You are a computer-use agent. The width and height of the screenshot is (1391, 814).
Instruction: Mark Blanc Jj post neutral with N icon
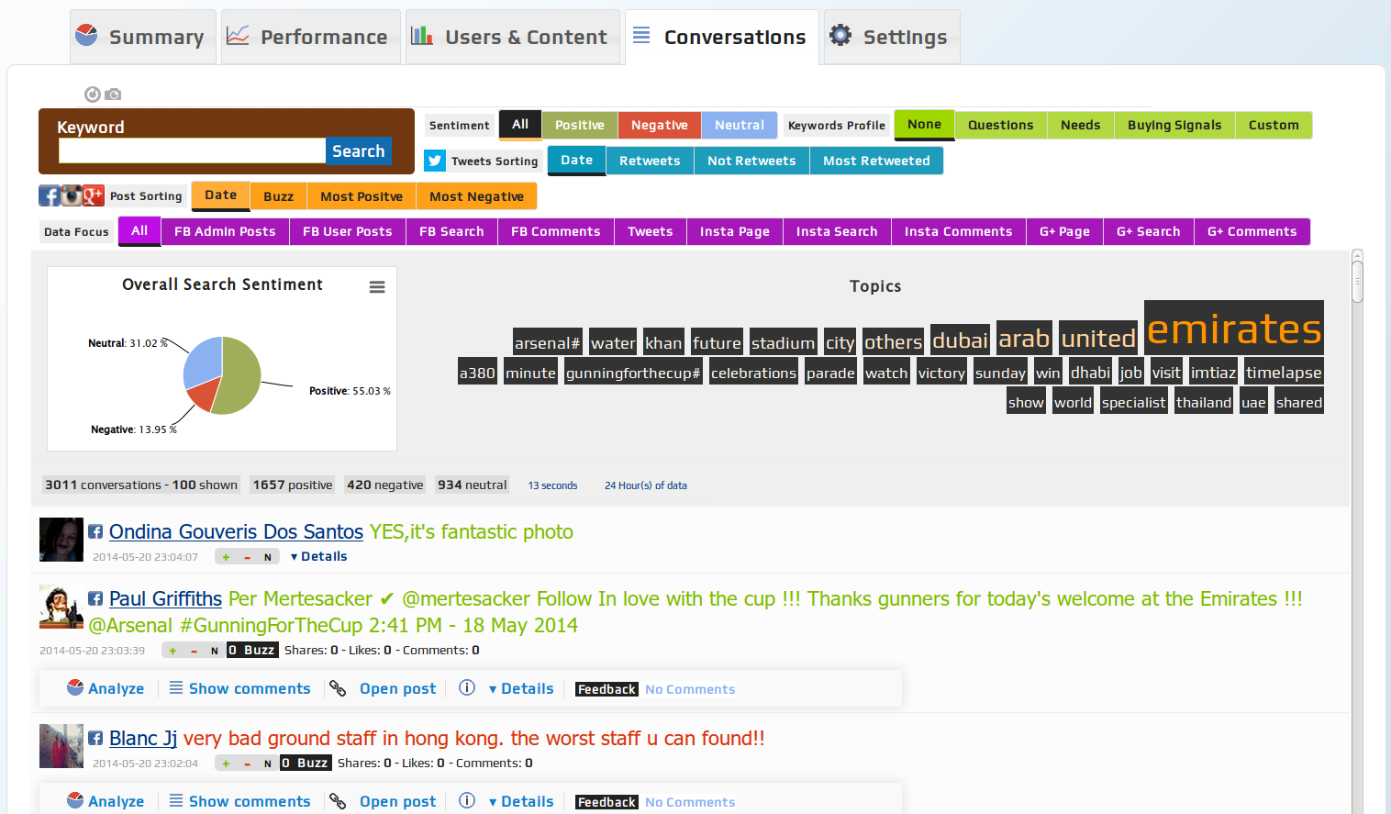(x=268, y=764)
